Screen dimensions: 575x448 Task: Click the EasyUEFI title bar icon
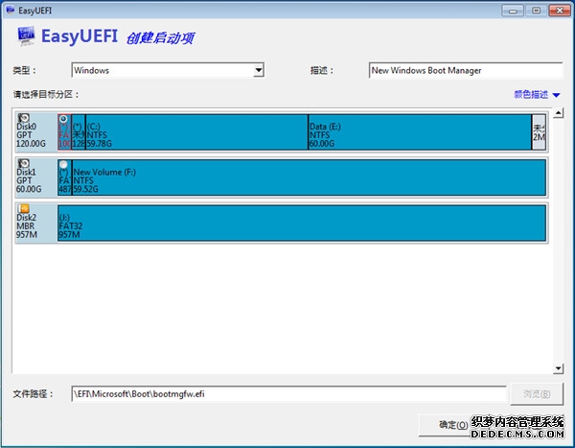[9, 10]
